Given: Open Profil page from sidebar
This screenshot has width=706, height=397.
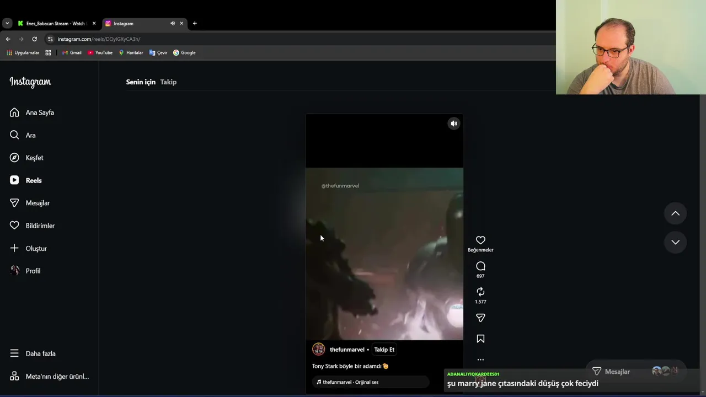Looking at the screenshot, I should (25, 271).
